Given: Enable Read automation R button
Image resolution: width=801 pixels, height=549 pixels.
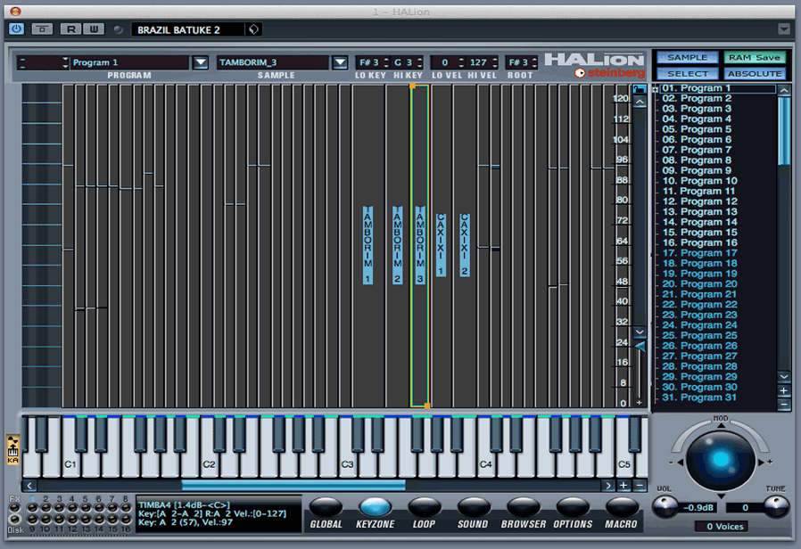Looking at the screenshot, I should tap(71, 29).
